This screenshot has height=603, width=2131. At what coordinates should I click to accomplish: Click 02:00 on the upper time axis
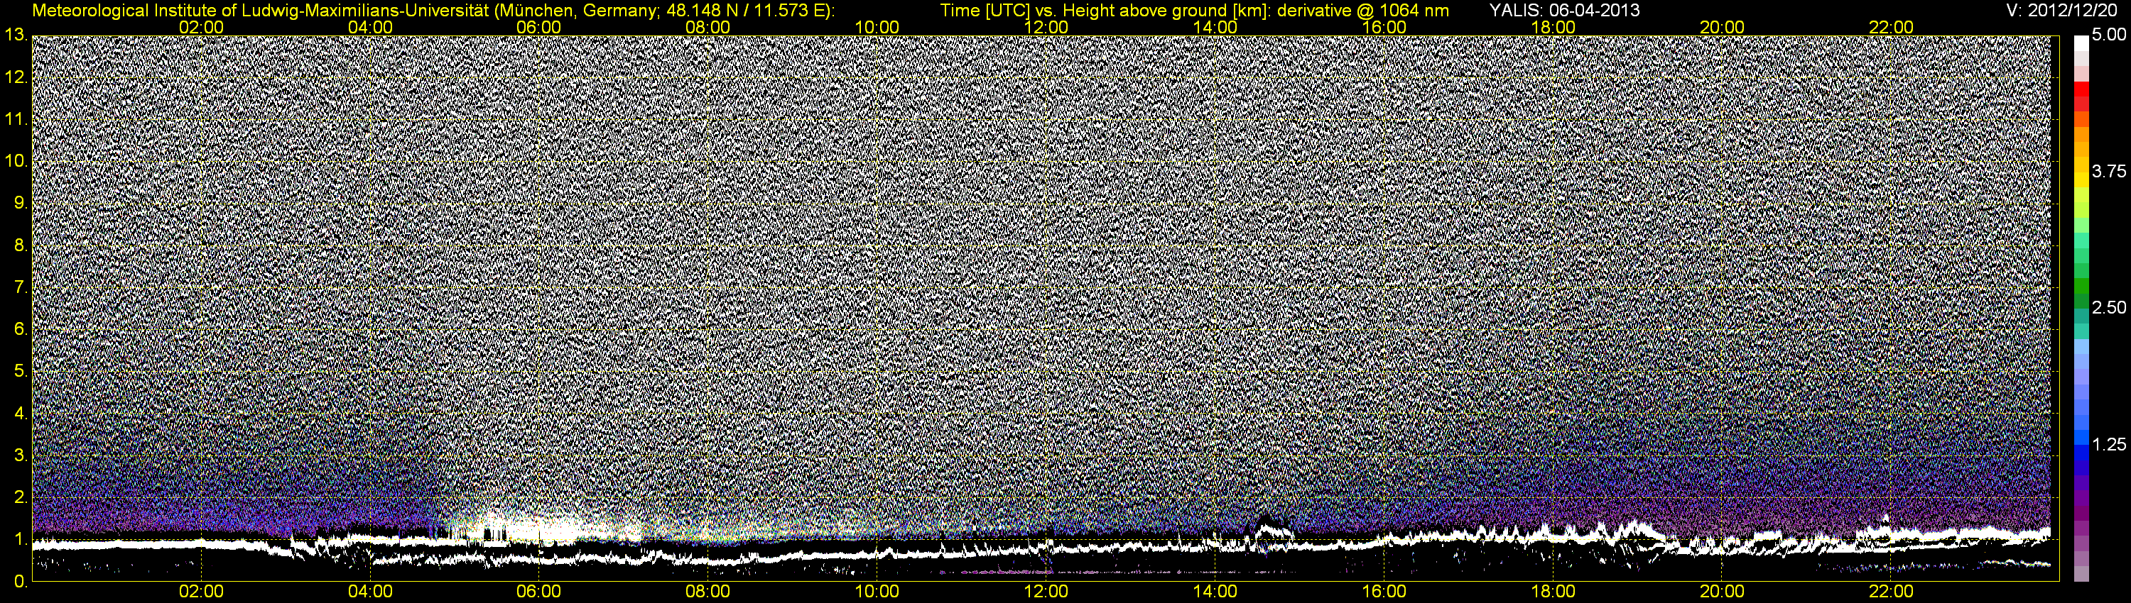pyautogui.click(x=201, y=27)
